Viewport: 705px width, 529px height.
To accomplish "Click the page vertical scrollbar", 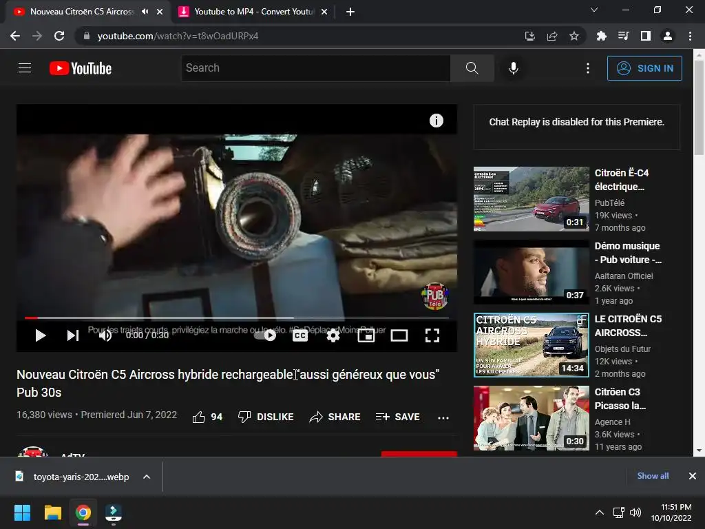I will pos(699,108).
